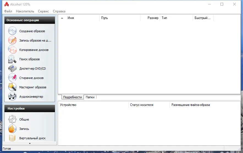This screenshot has width=243, height=153.
Task: Open Запись settings text link
Action: pyautogui.click(x=24, y=129)
